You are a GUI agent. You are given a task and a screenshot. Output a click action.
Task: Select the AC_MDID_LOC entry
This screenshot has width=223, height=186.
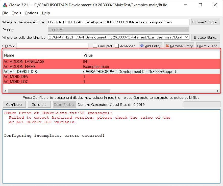pos(16,81)
